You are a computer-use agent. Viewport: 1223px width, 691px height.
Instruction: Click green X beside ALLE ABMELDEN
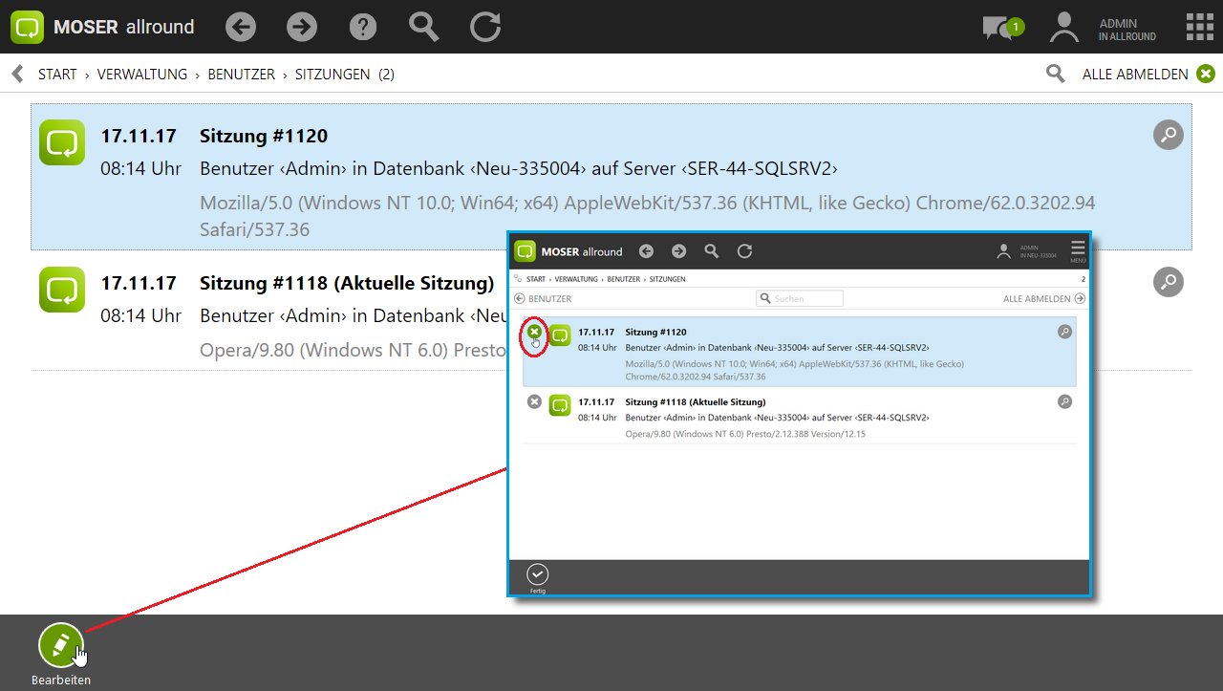pyautogui.click(x=1206, y=74)
